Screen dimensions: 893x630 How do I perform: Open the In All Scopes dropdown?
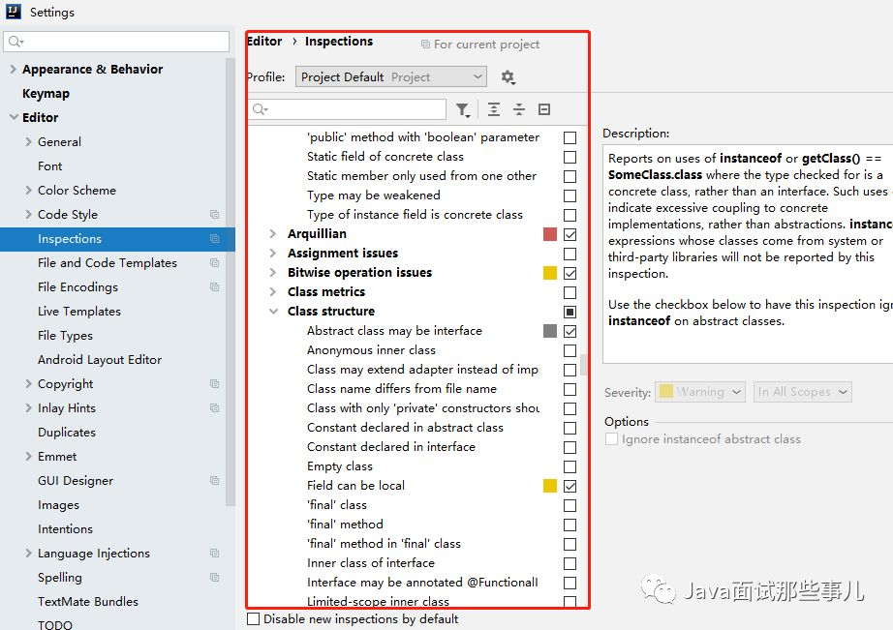click(x=803, y=392)
